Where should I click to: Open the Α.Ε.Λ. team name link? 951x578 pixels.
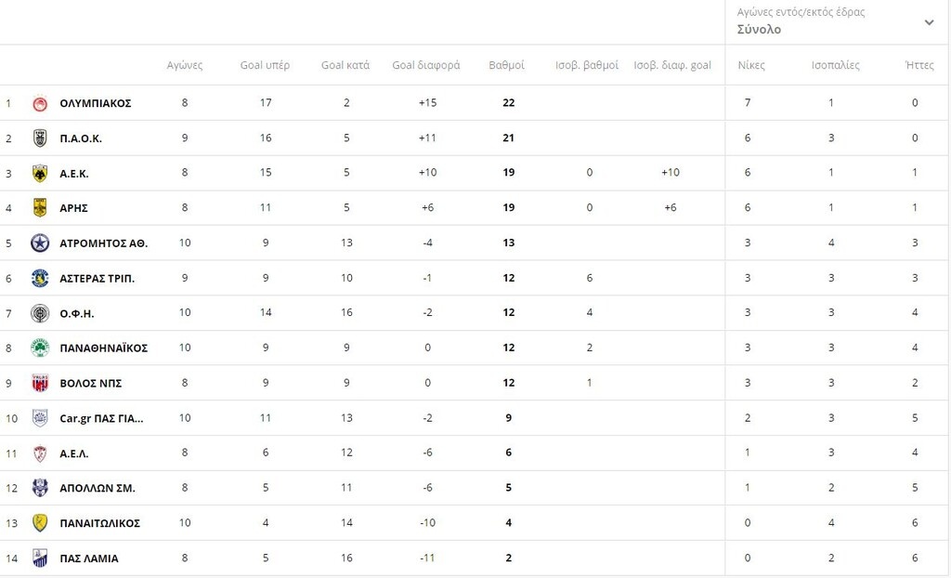tap(74, 453)
